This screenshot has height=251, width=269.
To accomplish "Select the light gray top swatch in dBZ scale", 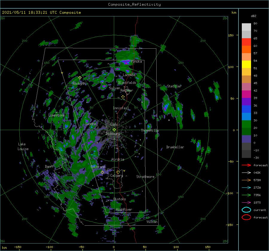I will point(246,27).
